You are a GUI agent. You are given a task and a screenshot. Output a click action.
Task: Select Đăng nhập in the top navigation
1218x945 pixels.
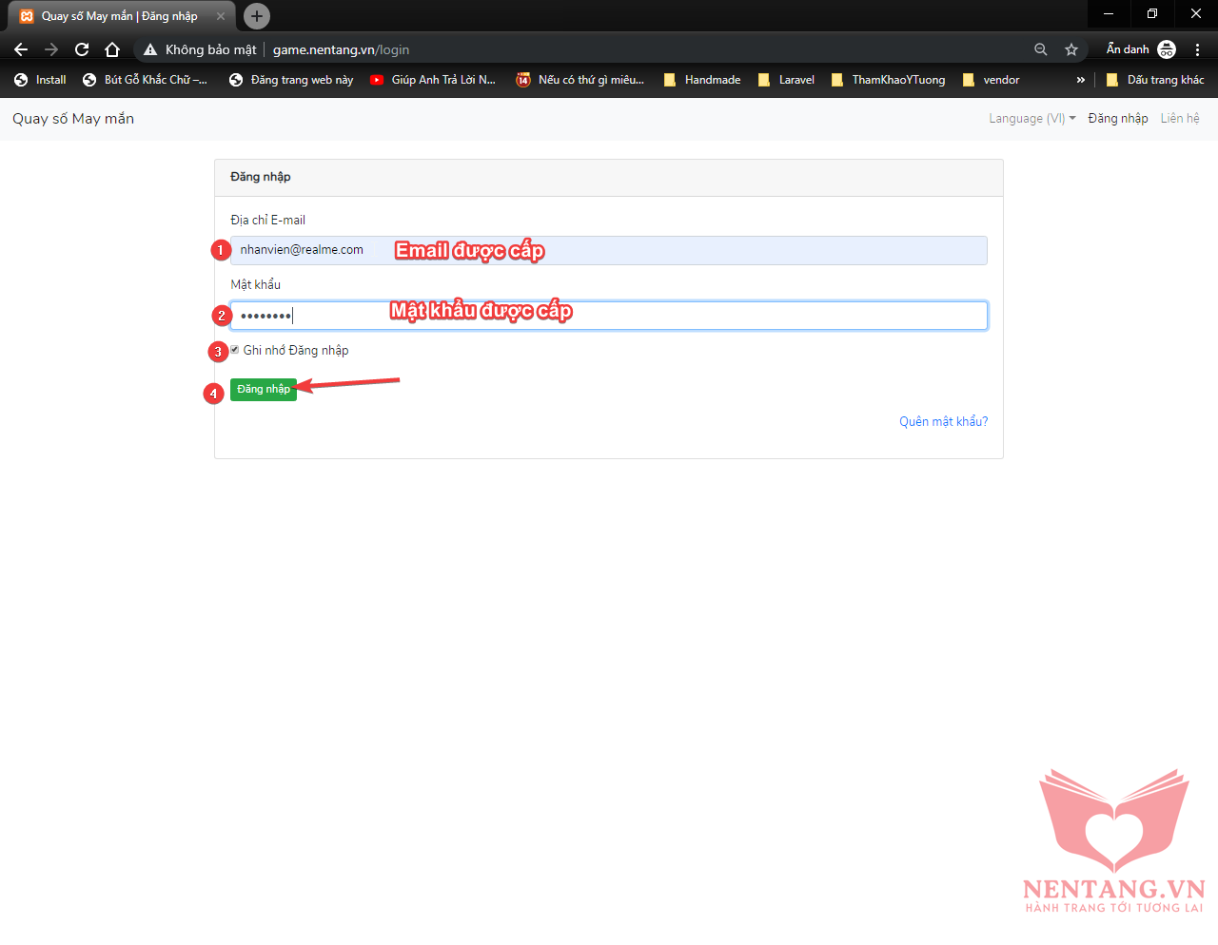click(1117, 119)
